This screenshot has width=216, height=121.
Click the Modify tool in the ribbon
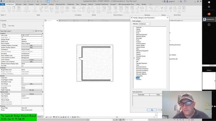3,9
